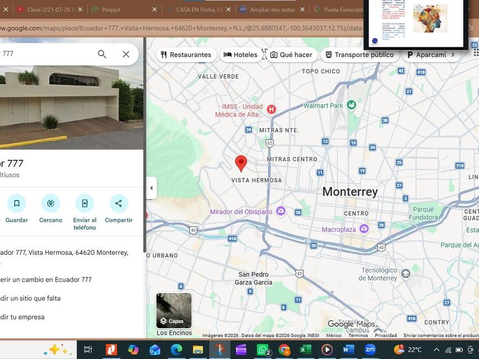479x359 pixels.
Task: Click the Enviar al teléfono icon
Action: coord(84,203)
